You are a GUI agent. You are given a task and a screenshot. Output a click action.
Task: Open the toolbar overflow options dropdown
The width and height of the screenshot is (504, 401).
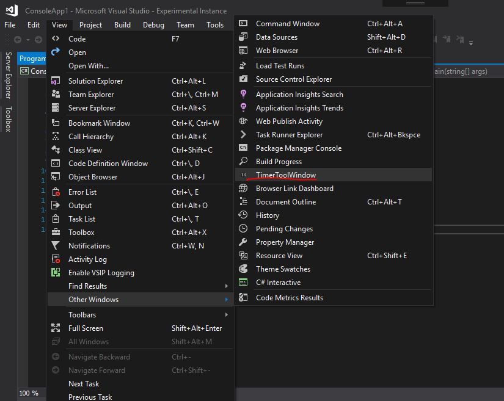point(471,43)
